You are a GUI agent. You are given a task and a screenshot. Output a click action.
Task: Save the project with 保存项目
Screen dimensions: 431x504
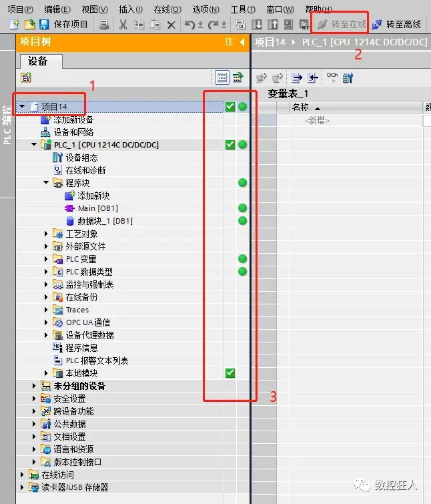[x=63, y=25]
